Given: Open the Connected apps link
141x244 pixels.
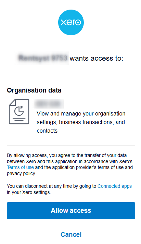Looking at the screenshot, I should (x=115, y=186).
